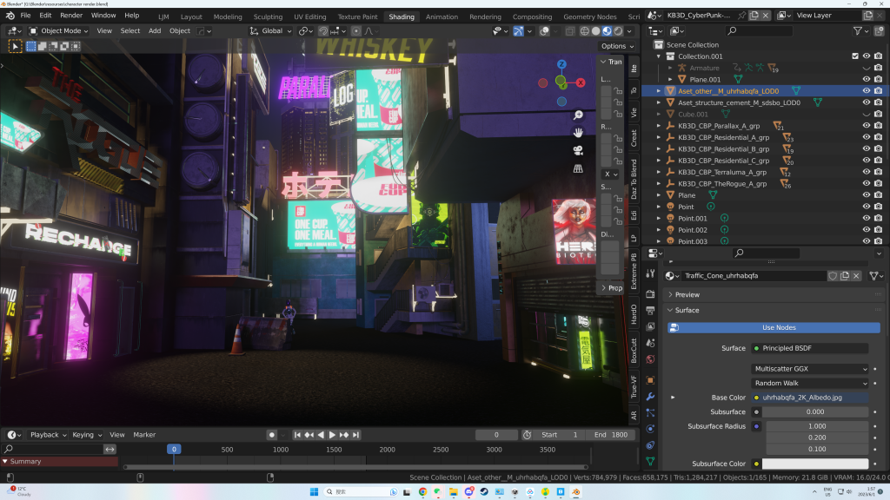Click the pan hand viewport icon
The image size is (890, 500).
pyautogui.click(x=578, y=133)
